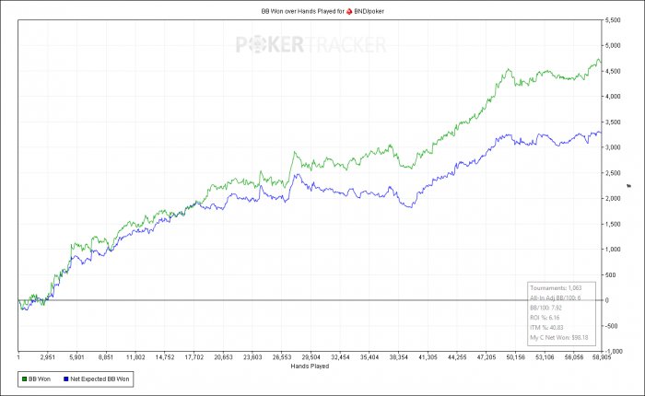Click the 14,752 x-axis tick label
This screenshot has width=645, height=396.
[x=165, y=357]
